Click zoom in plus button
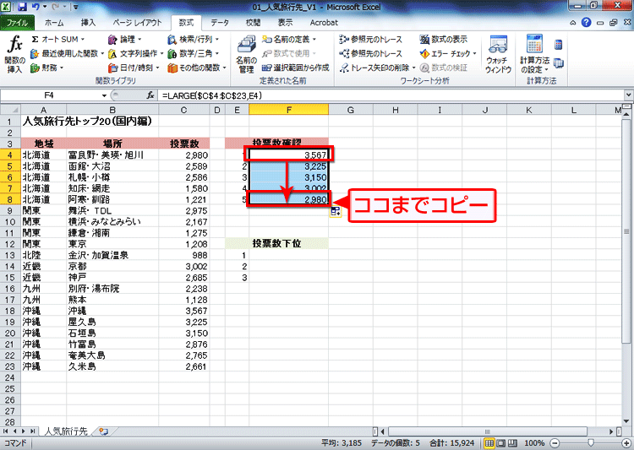 point(627,443)
